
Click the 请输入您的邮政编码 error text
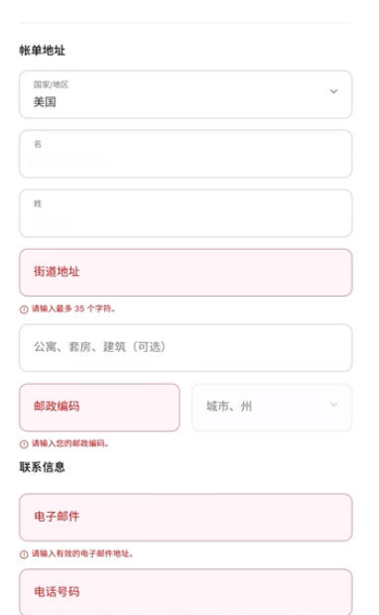click(x=70, y=443)
